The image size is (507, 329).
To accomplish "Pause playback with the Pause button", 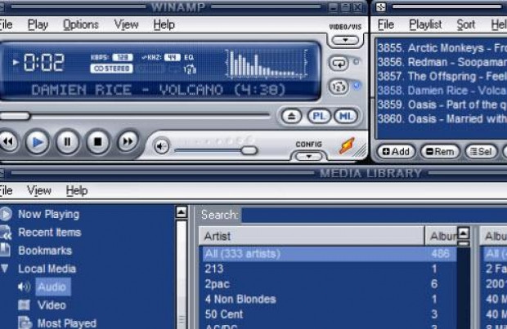I will [67, 141].
